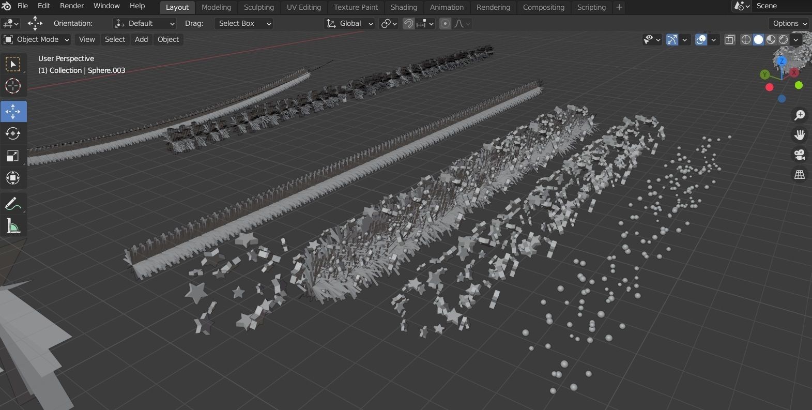Switch to solid shading
The height and width of the screenshot is (410, 812).
pyautogui.click(x=758, y=39)
